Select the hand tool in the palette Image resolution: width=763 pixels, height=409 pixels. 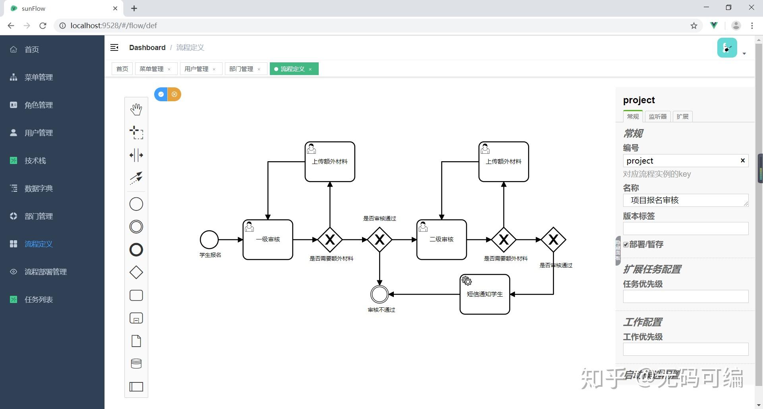click(x=136, y=109)
